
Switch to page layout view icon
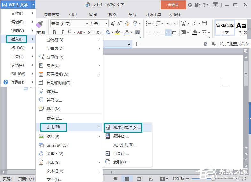pyautogui.click(x=127, y=178)
